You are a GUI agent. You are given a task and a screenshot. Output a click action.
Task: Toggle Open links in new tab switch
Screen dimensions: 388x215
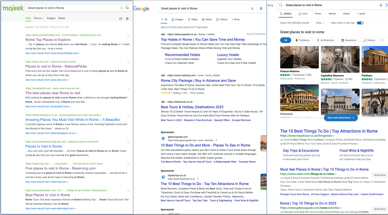click(x=360, y=23)
